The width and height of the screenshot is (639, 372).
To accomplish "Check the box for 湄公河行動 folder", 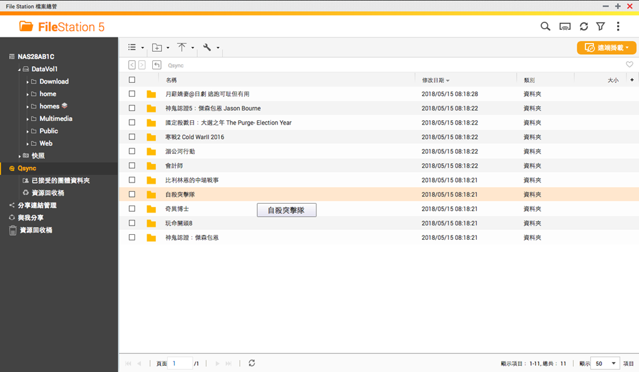I will pyautogui.click(x=132, y=151).
